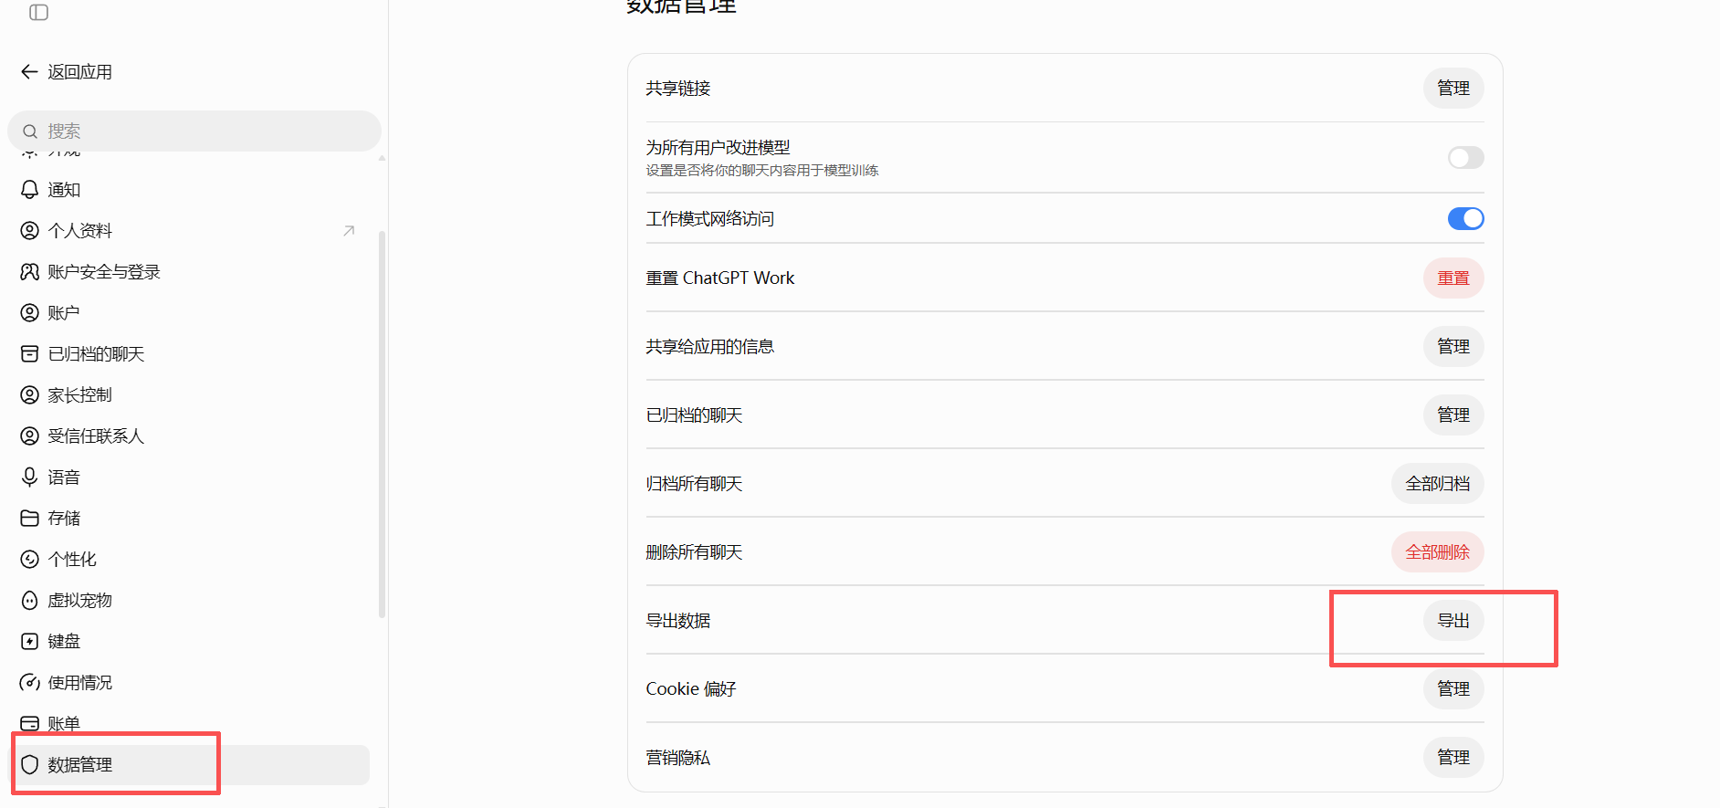
Task: Click the 返回应用 link text
Action: [x=80, y=72]
